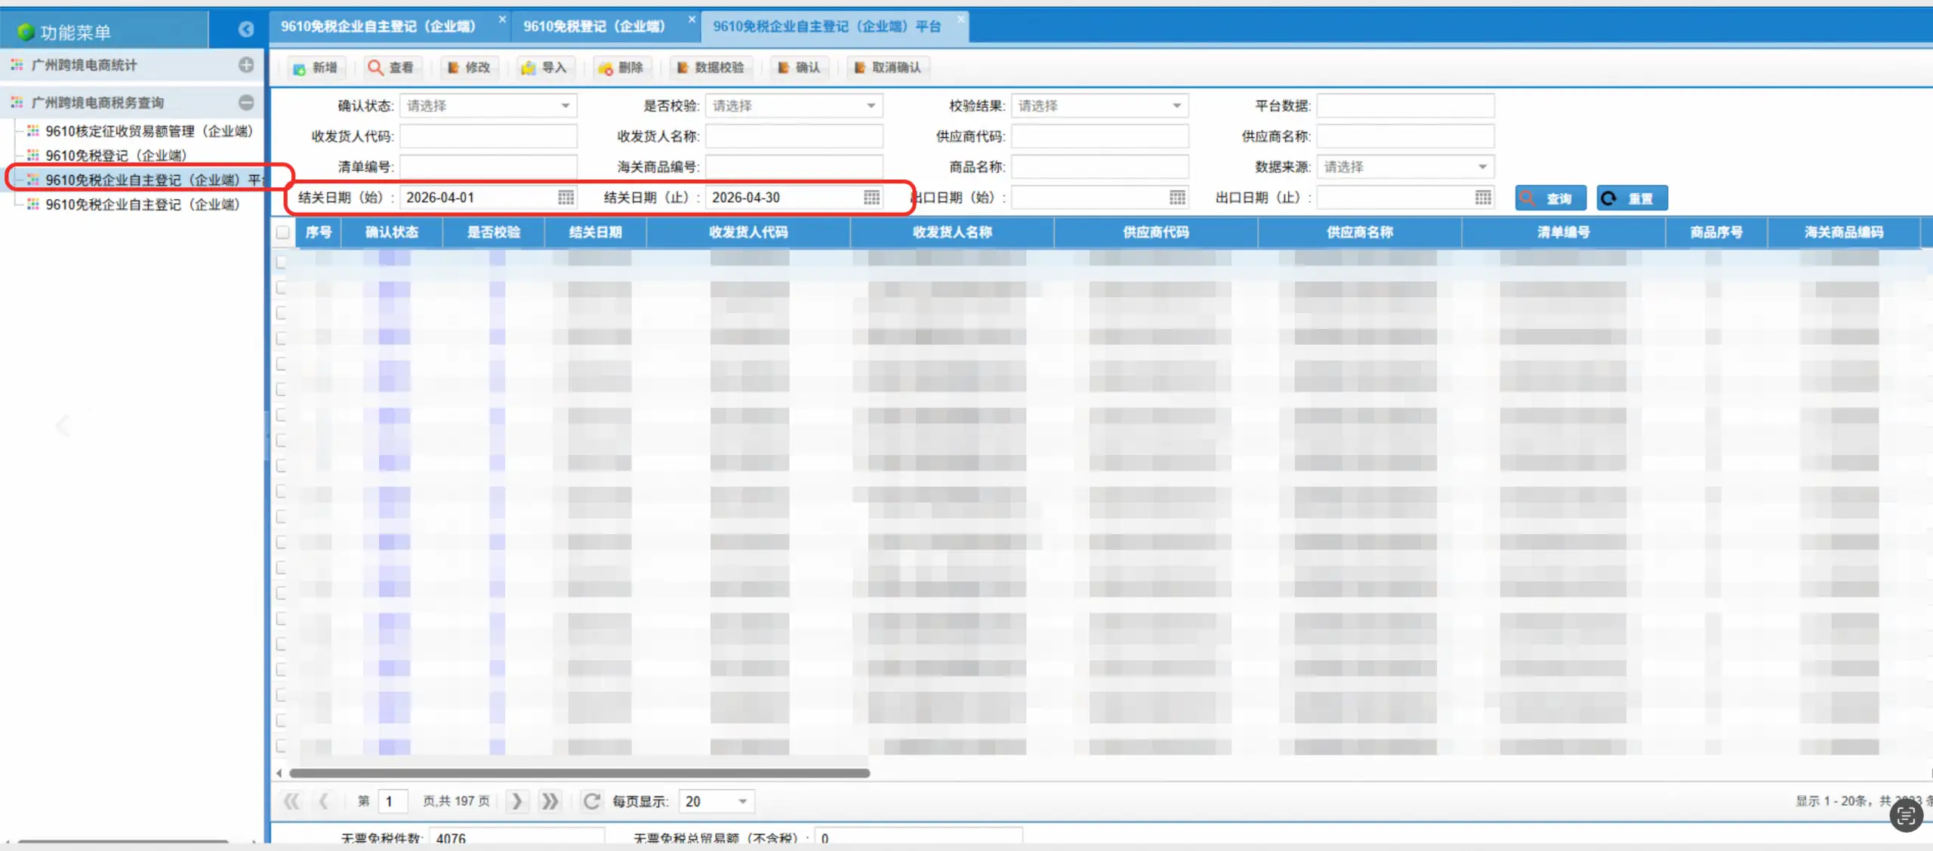Click the 取消确认 toolbar button
The image size is (1933, 851).
click(x=888, y=68)
